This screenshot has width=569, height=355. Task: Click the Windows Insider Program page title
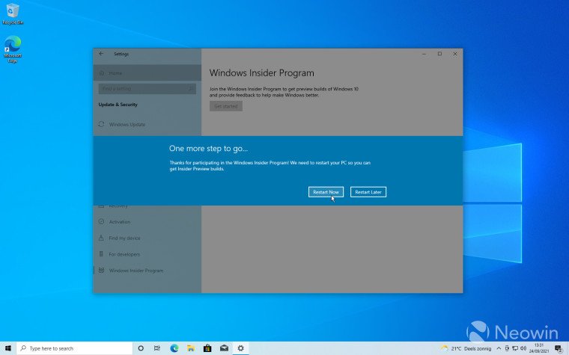coord(261,72)
